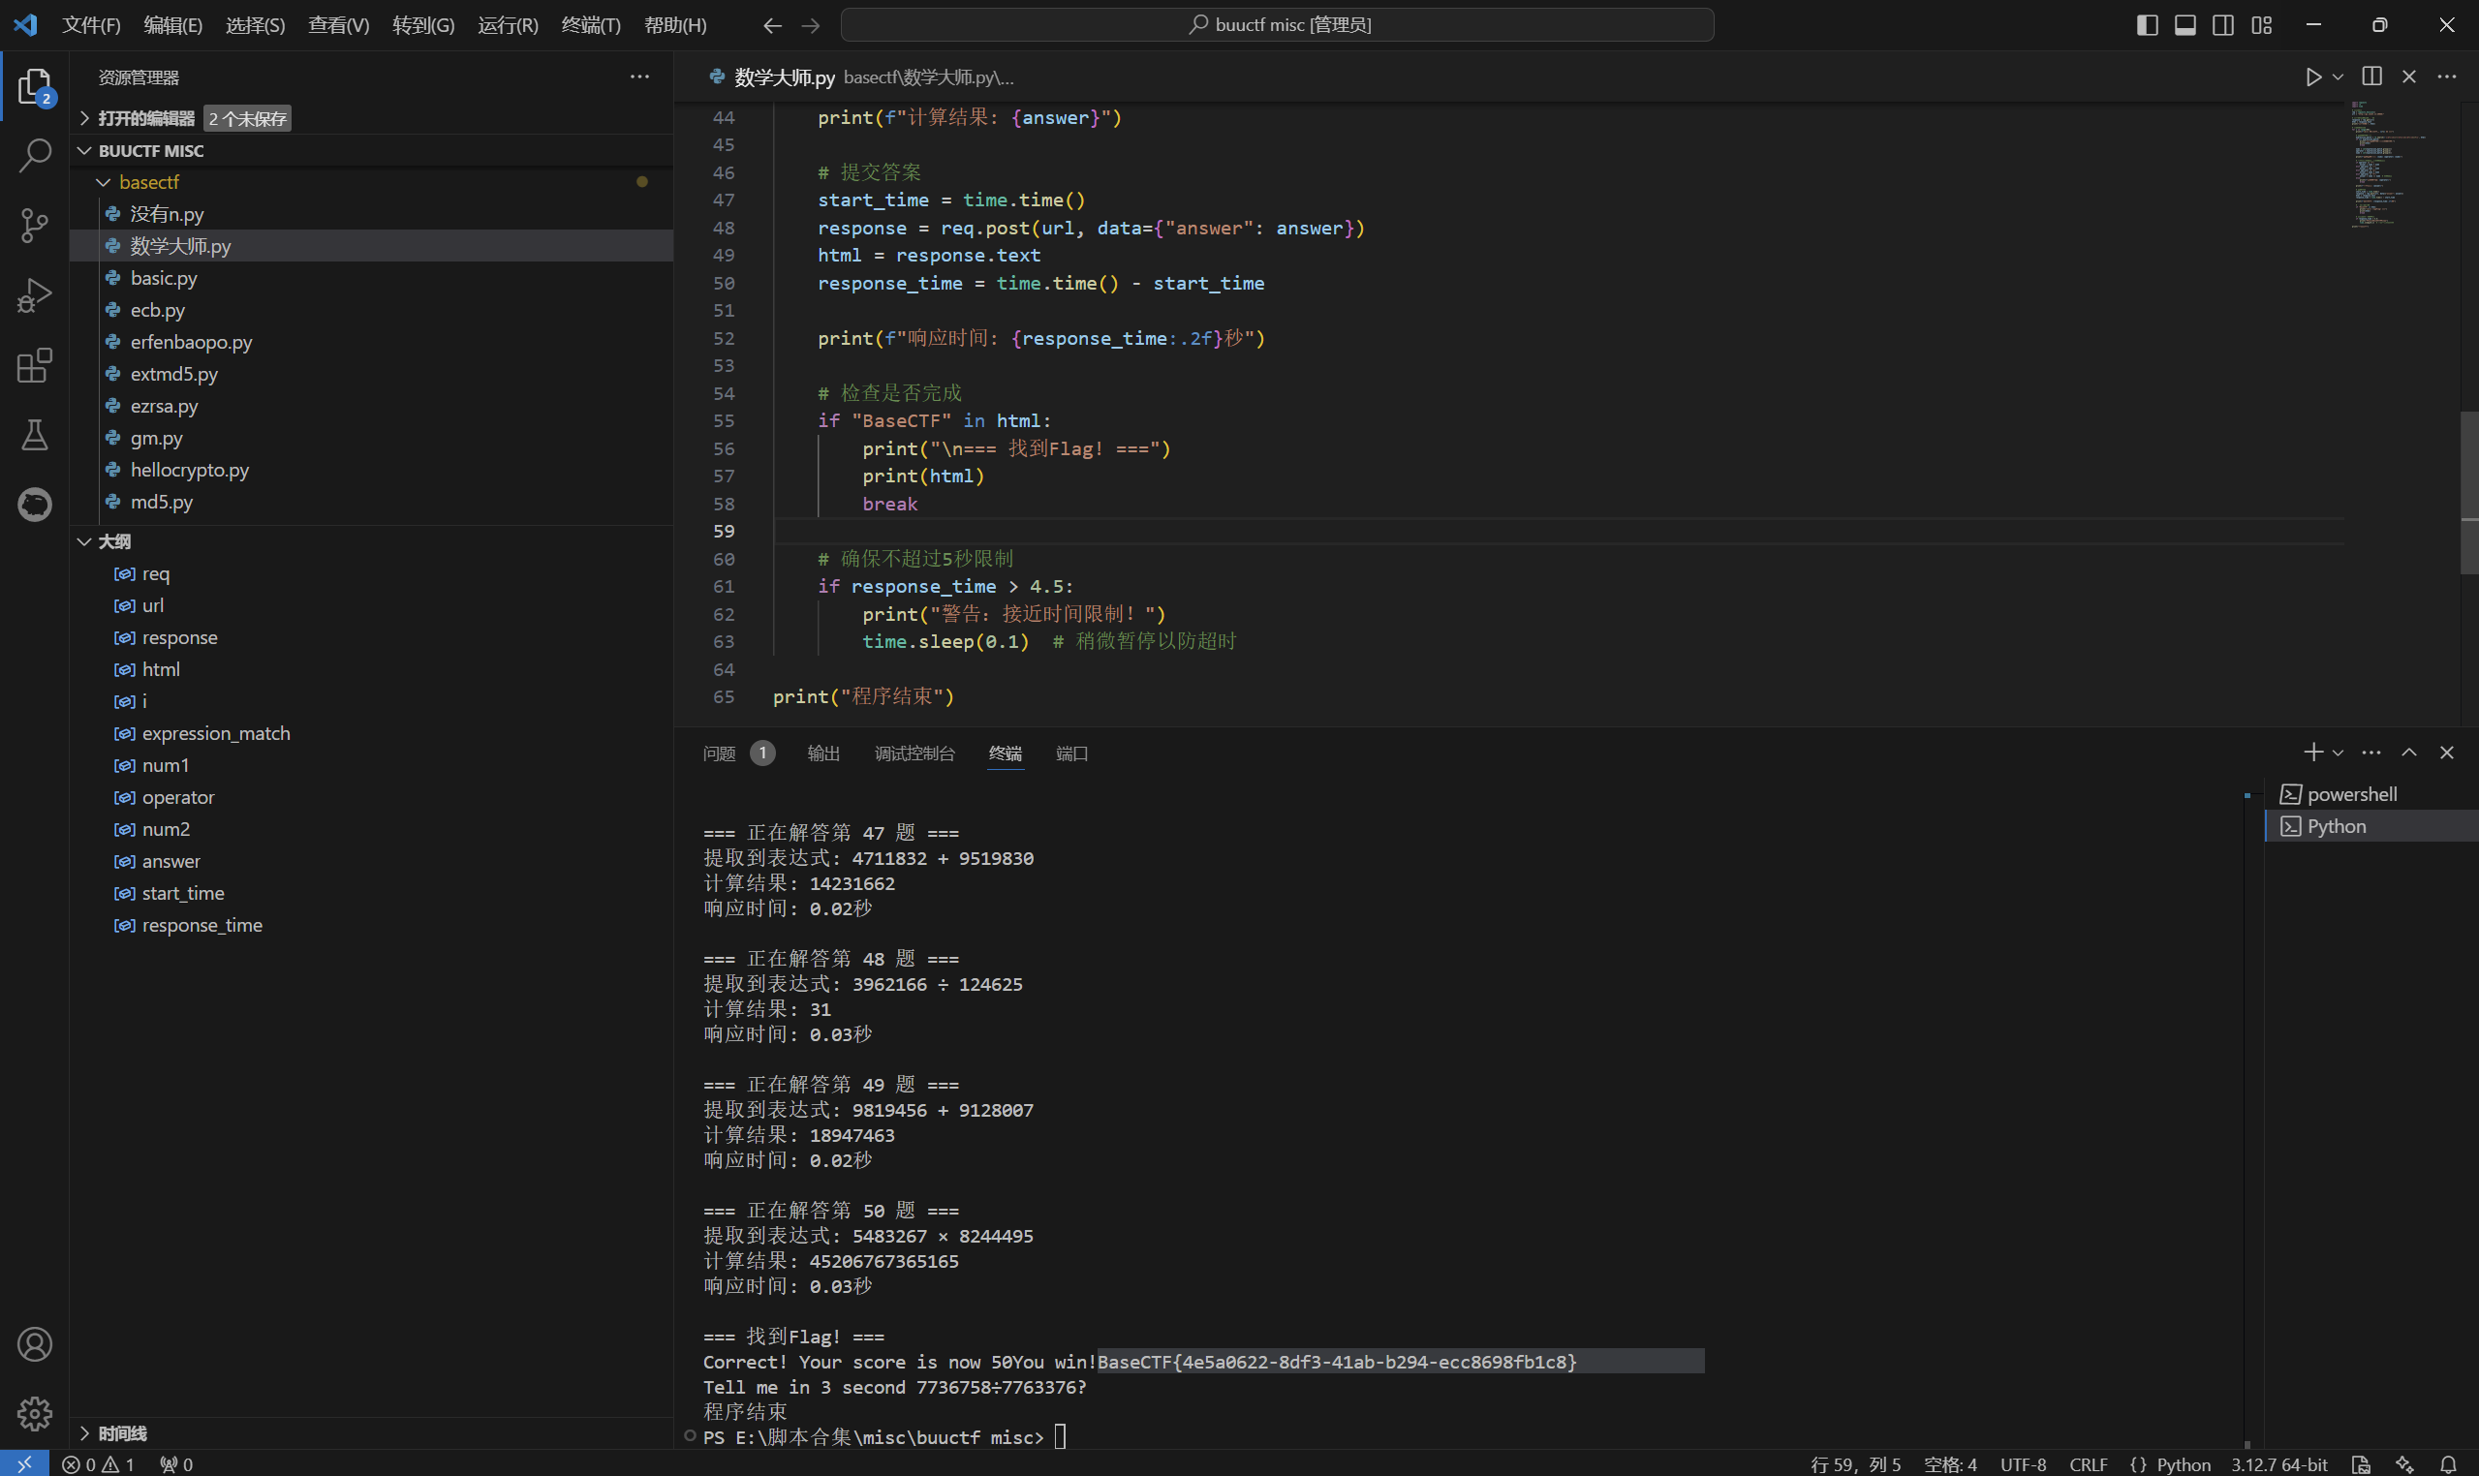This screenshot has height=1476, width=2479.
Task: Open the Terminal menu
Action: click(591, 25)
